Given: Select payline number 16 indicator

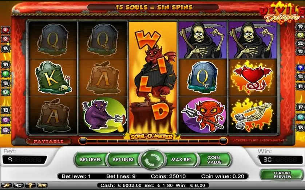Looking at the screenshot, I should (5, 48).
